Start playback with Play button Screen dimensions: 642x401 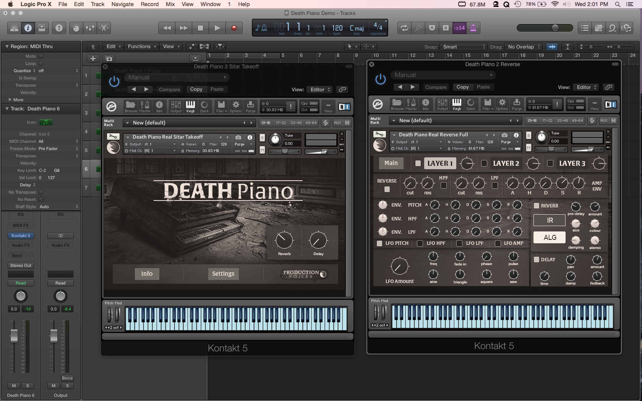tap(217, 28)
